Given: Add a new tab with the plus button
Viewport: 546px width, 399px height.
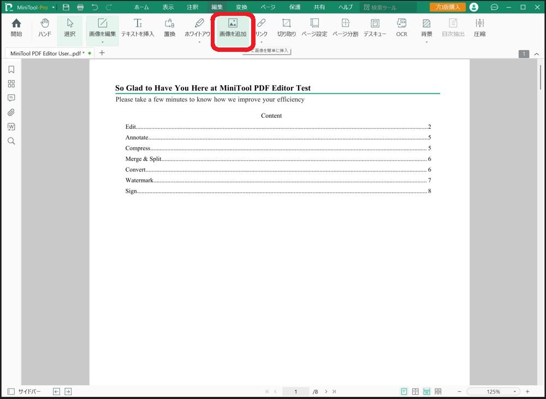Looking at the screenshot, I should click(102, 53).
